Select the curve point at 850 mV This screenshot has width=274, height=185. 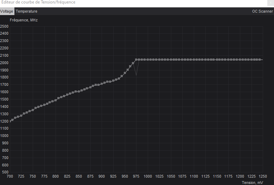[79, 91]
